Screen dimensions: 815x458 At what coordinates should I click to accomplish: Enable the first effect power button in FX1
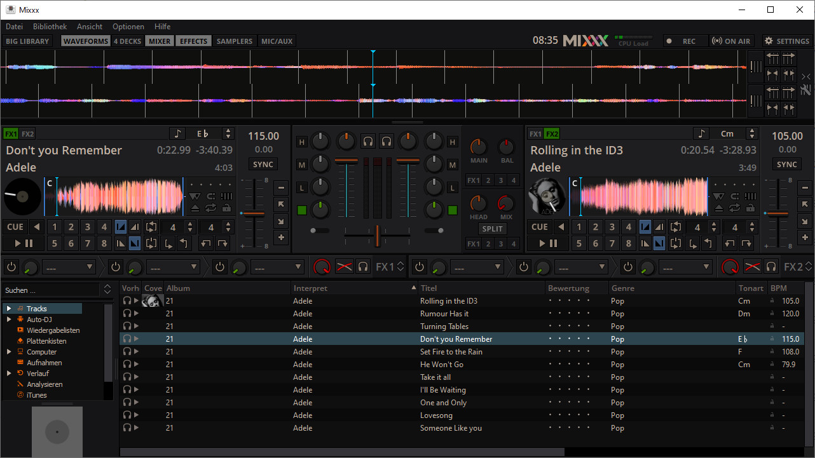[12, 266]
